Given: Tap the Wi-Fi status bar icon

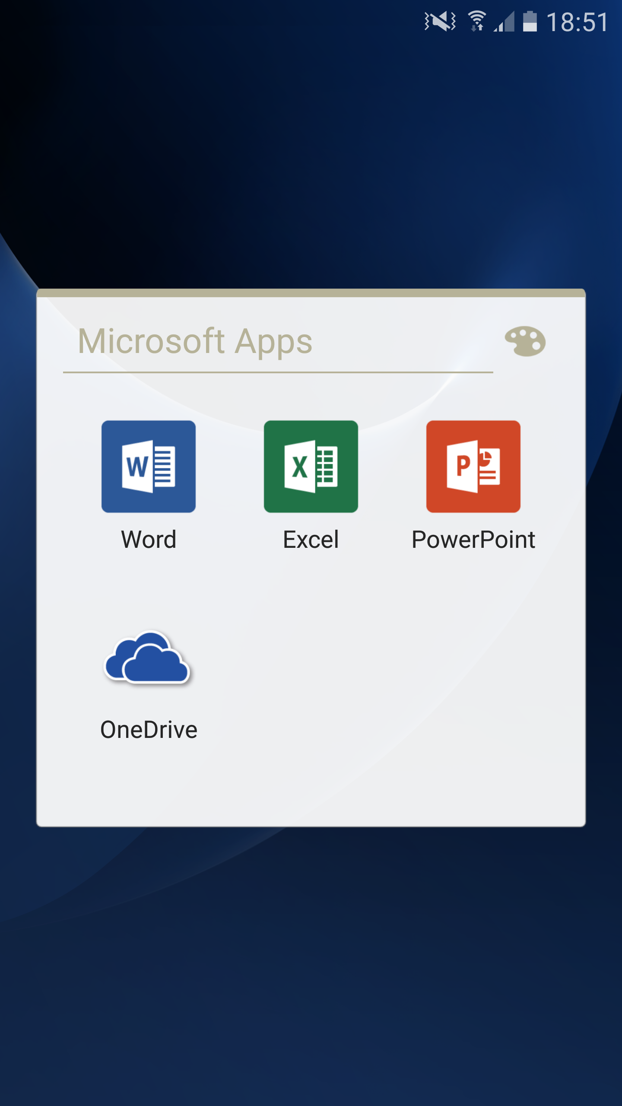Looking at the screenshot, I should pyautogui.click(x=477, y=22).
